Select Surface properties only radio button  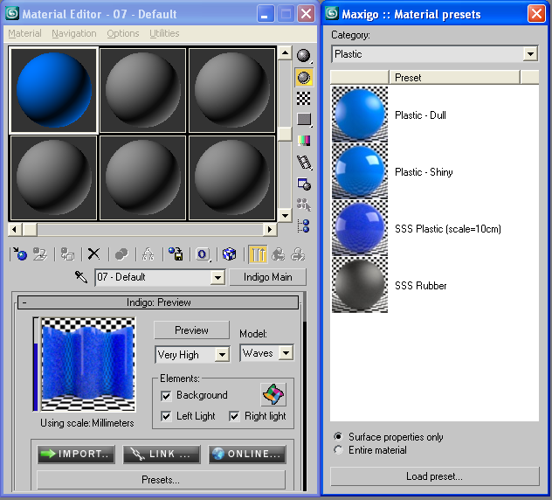click(338, 436)
